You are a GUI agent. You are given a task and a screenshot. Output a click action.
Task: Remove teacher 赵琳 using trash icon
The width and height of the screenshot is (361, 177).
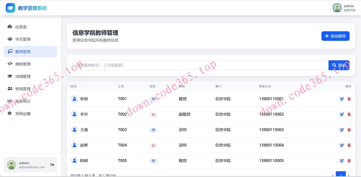pyautogui.click(x=349, y=145)
